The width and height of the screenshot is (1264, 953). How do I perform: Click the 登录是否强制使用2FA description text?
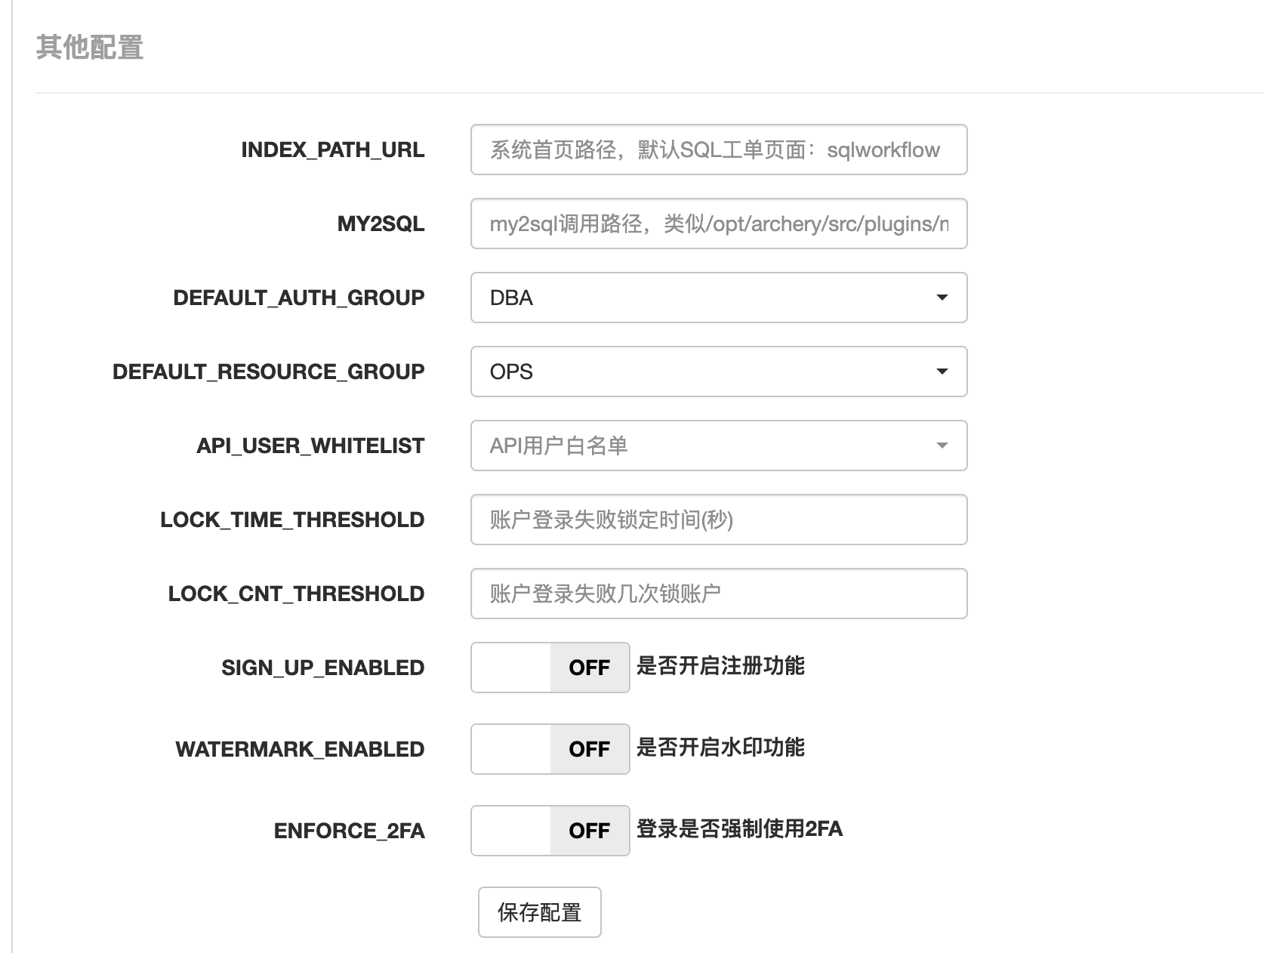pos(739,829)
